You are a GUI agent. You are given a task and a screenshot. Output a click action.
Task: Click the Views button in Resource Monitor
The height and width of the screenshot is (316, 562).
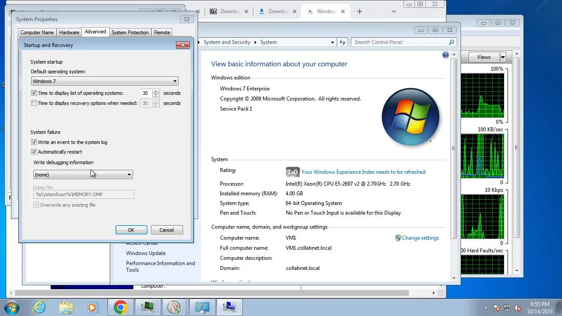484,57
